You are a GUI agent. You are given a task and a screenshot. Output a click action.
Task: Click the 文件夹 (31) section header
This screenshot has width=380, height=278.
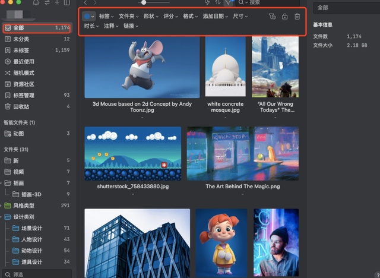[16, 150]
